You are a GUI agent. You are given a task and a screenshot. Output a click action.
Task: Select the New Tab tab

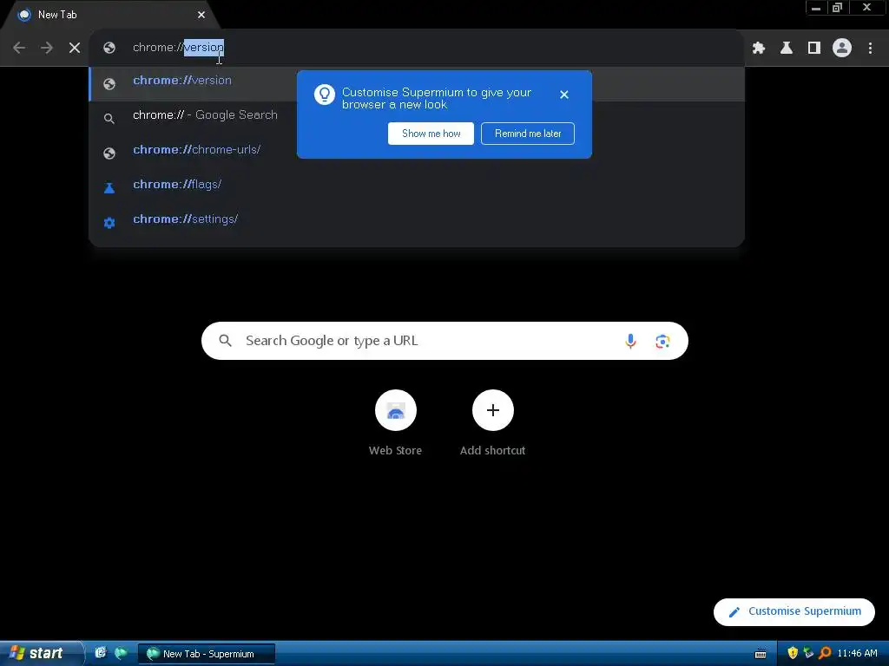(x=108, y=15)
